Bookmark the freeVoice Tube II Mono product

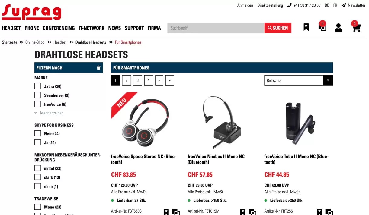(319, 212)
